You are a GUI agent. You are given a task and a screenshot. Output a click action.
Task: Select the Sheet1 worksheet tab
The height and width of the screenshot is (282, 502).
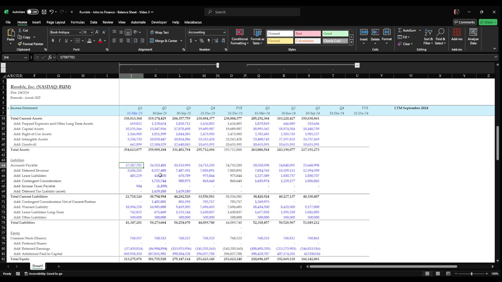(38, 266)
